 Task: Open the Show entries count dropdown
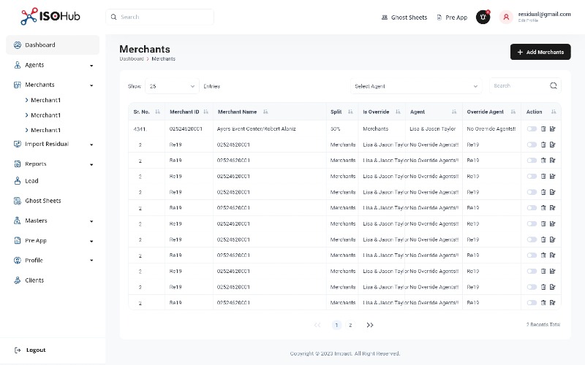(172, 86)
